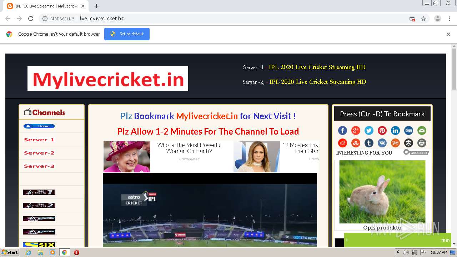Print page using printer icon
457x257 pixels.
coord(422,143)
